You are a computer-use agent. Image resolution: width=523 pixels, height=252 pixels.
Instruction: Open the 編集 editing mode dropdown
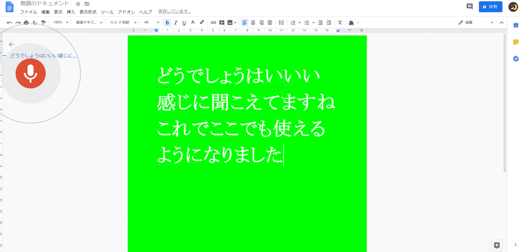[476, 22]
